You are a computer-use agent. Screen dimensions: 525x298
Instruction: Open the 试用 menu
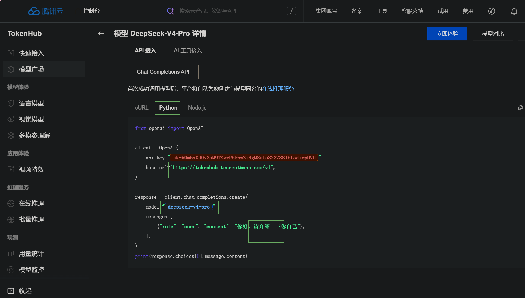pyautogui.click(x=443, y=11)
